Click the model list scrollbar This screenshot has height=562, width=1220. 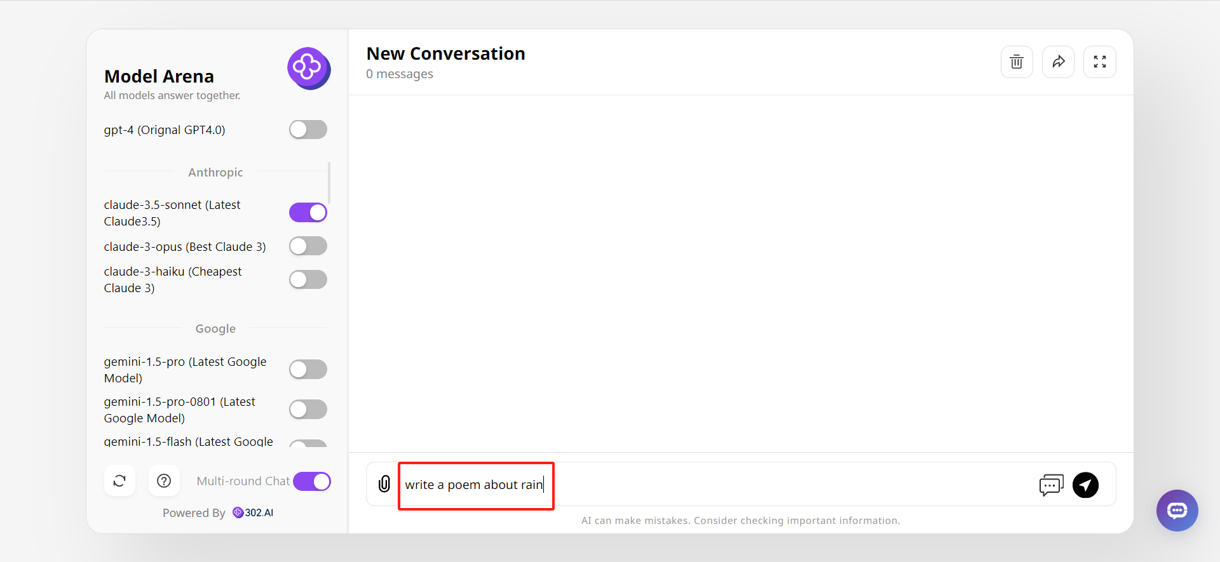pos(329,183)
